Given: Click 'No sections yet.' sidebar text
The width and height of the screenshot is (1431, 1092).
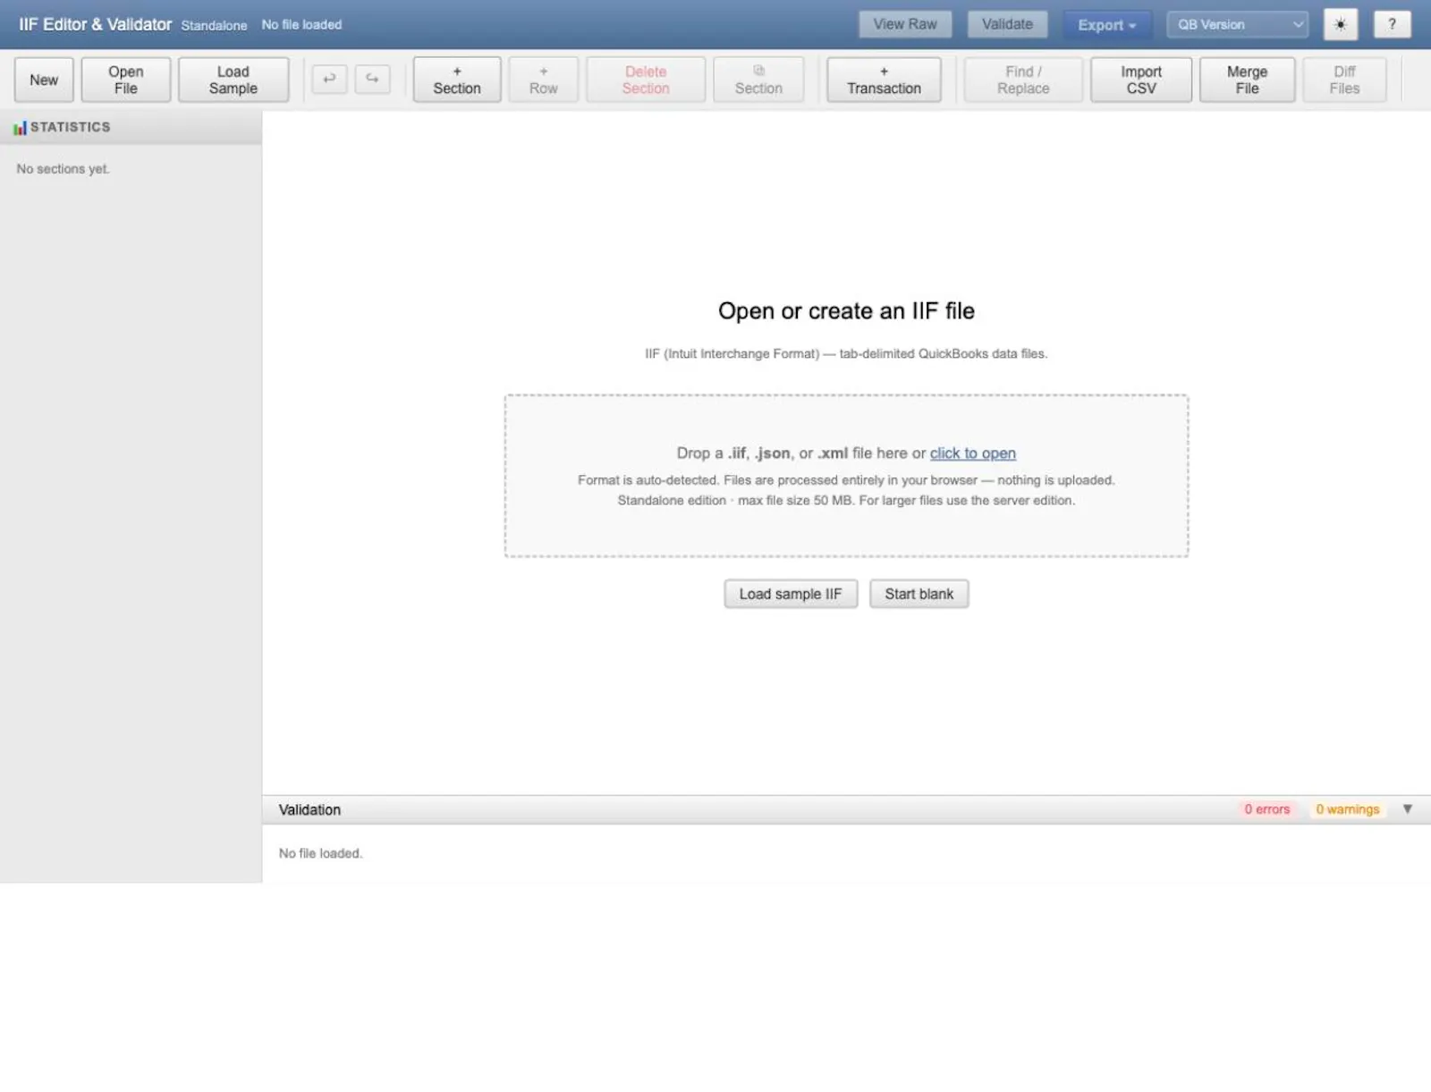Looking at the screenshot, I should coord(63,169).
